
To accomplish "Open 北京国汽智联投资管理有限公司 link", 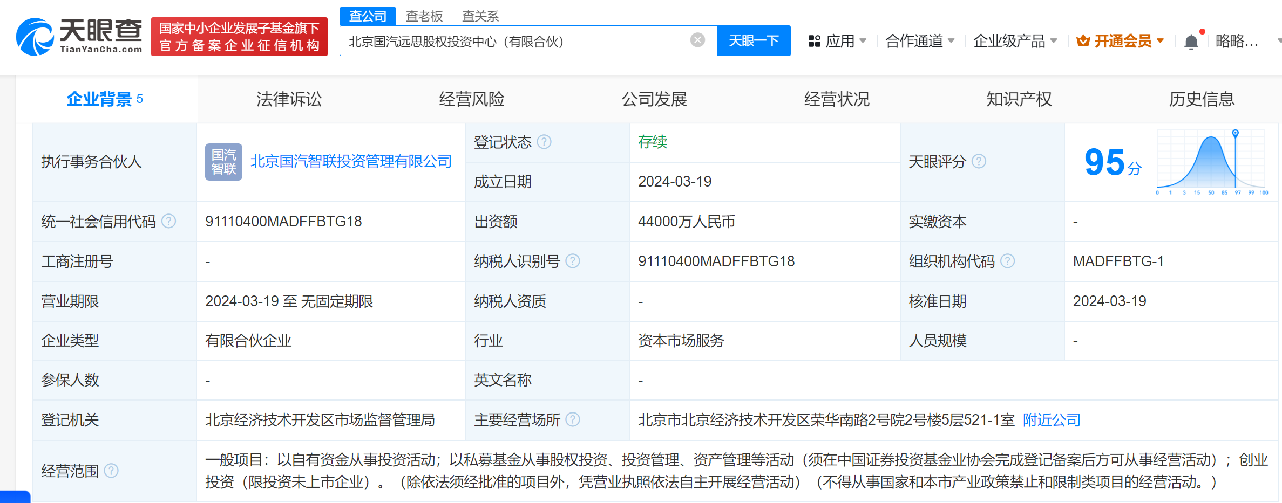I will (351, 161).
